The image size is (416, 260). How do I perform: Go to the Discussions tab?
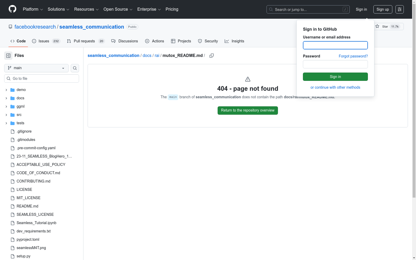click(125, 41)
